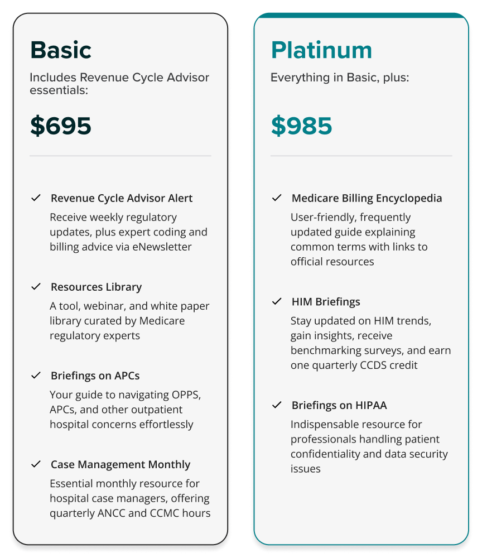Open the Revenue Cycle Advisor Alert title
The height and width of the screenshot is (558, 482).
click(x=122, y=198)
